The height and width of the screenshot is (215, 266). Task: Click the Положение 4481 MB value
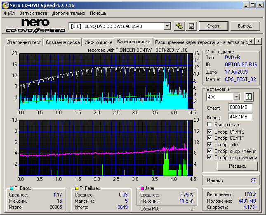247,201
